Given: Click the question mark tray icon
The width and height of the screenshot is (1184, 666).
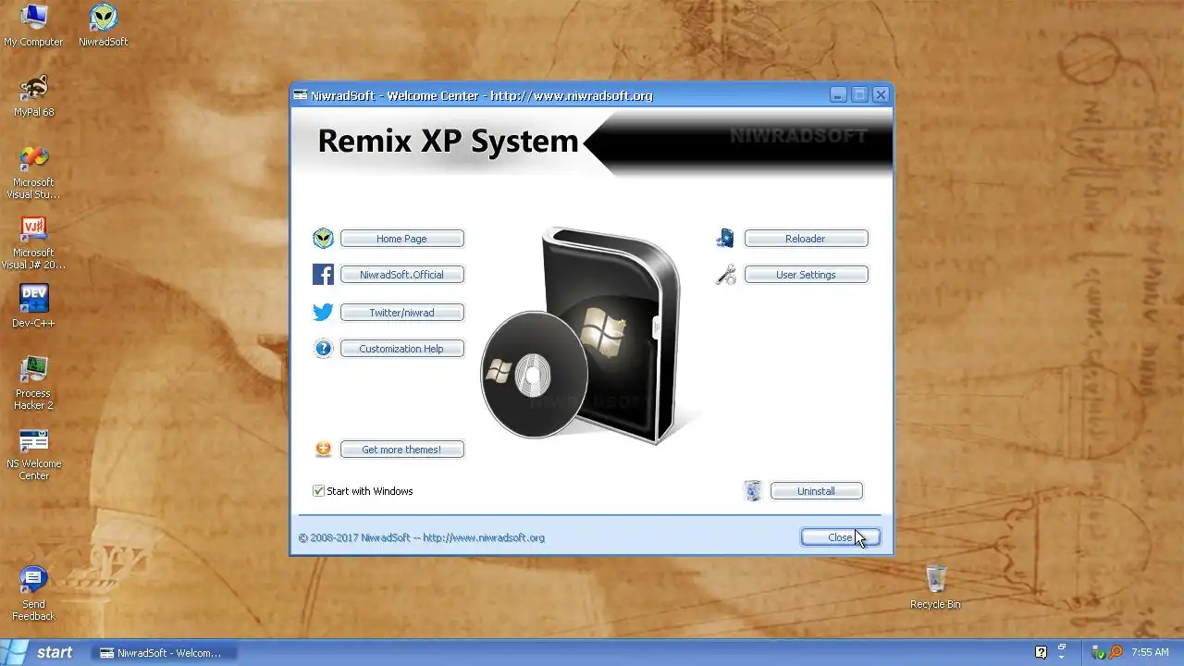Looking at the screenshot, I should point(1041,652).
